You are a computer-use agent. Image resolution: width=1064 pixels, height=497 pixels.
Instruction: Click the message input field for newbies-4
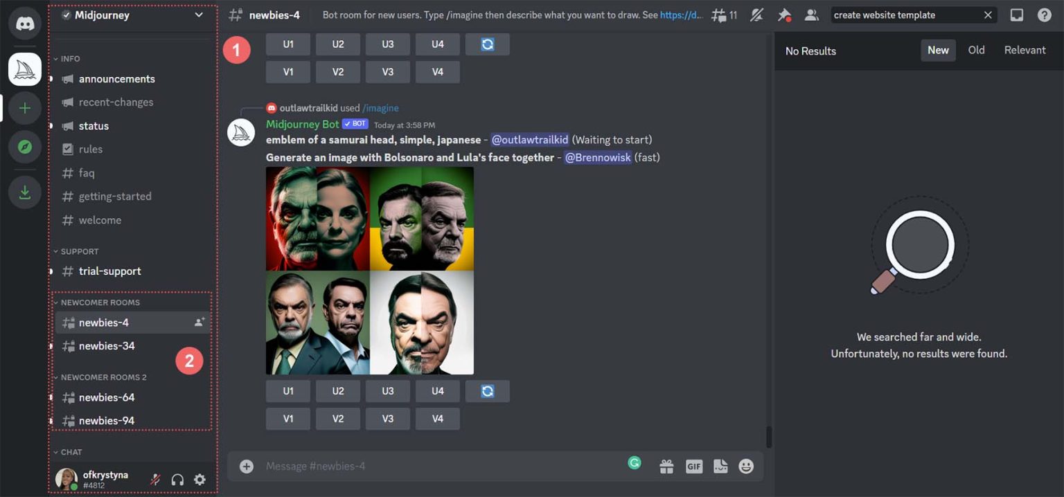click(x=416, y=466)
